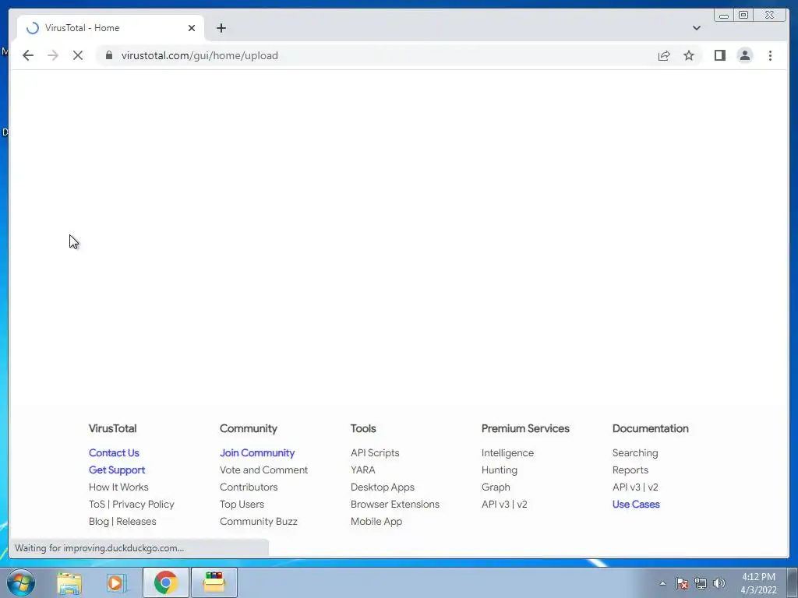Open the Top Users link

pos(242,505)
